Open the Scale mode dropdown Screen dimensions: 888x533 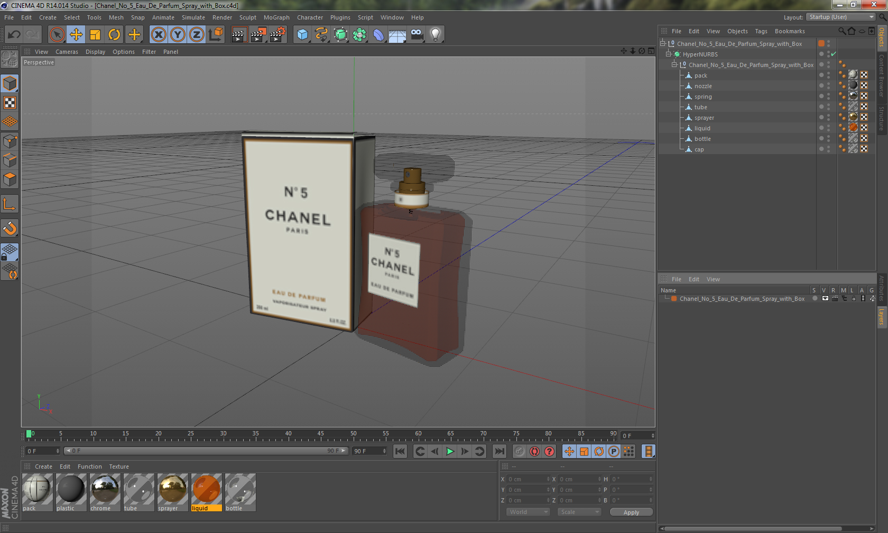click(579, 512)
